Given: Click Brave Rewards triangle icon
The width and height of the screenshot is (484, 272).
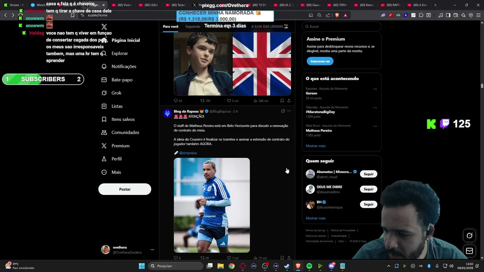Looking at the screenshot, I should [345, 15].
